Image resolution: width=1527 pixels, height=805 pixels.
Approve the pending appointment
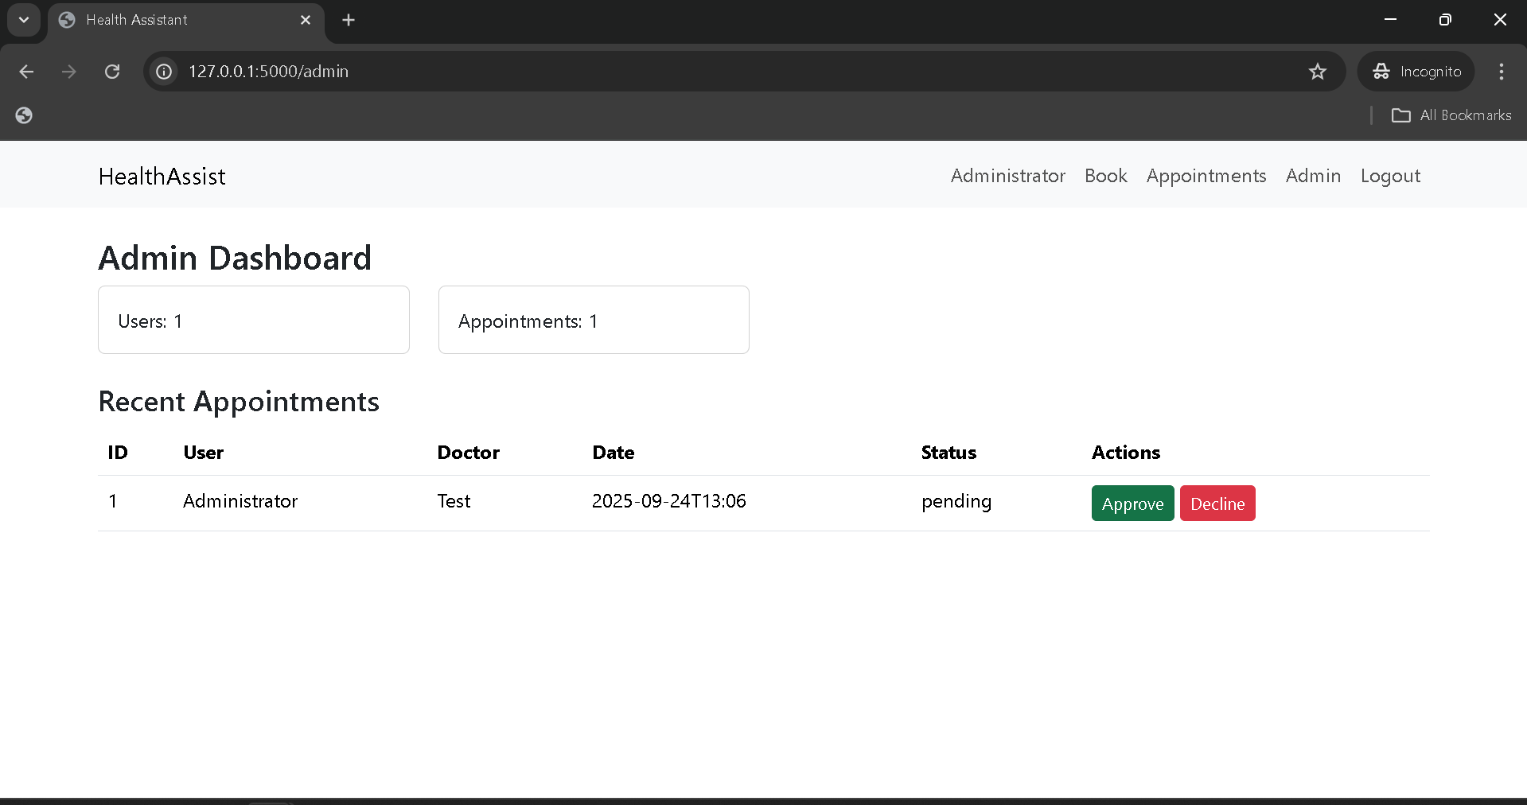click(x=1132, y=504)
